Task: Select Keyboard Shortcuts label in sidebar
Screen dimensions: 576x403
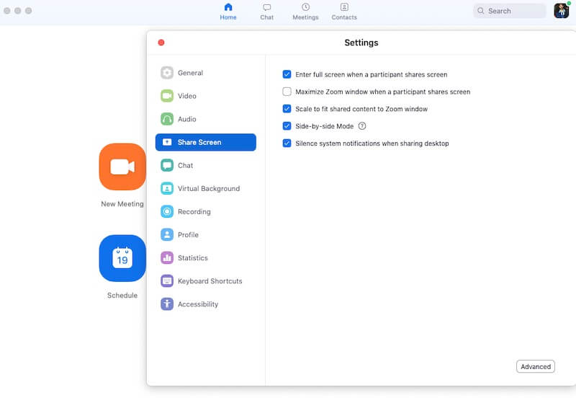Action: click(210, 281)
